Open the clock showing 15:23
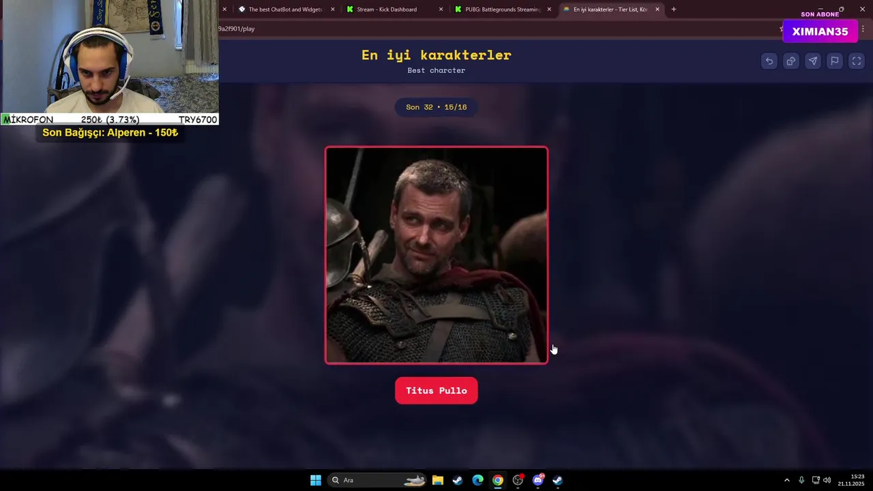This screenshot has height=491, width=873. (x=851, y=480)
